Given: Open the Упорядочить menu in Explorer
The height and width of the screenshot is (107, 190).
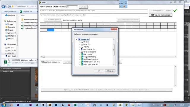Looking at the screenshot, I should tap(9, 12).
